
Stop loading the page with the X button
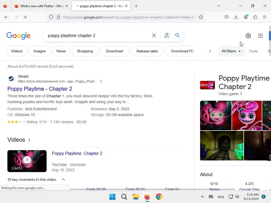(25, 17)
